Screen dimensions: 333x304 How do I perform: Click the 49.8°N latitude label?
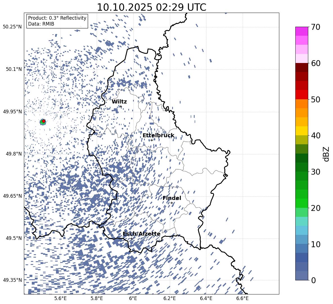click(x=13, y=154)
